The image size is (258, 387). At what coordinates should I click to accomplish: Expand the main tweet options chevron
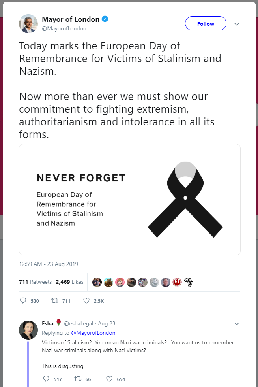click(237, 24)
